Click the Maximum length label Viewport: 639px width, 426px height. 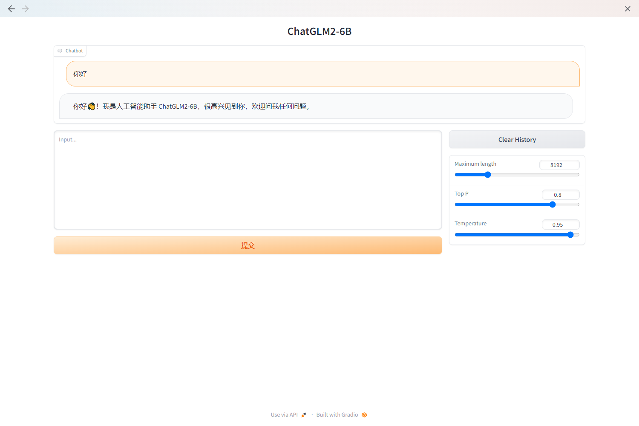475,164
